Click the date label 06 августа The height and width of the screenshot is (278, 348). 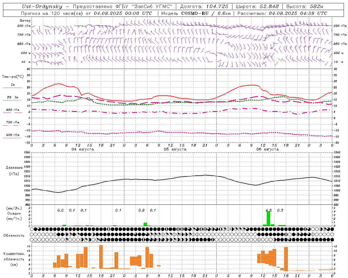pyautogui.click(x=268, y=149)
